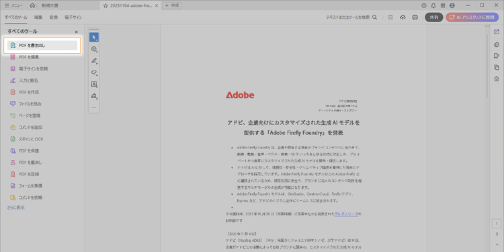Viewport: 504px width, 252px height.
Task: Open more options in quick toolbar
Action: tap(94, 107)
